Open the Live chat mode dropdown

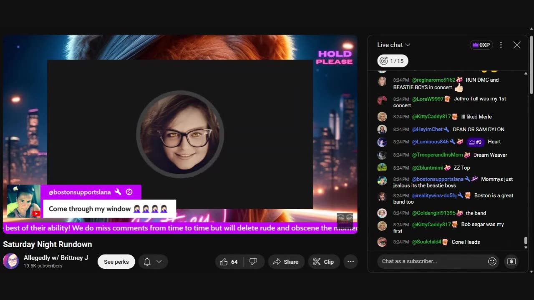tap(393, 45)
